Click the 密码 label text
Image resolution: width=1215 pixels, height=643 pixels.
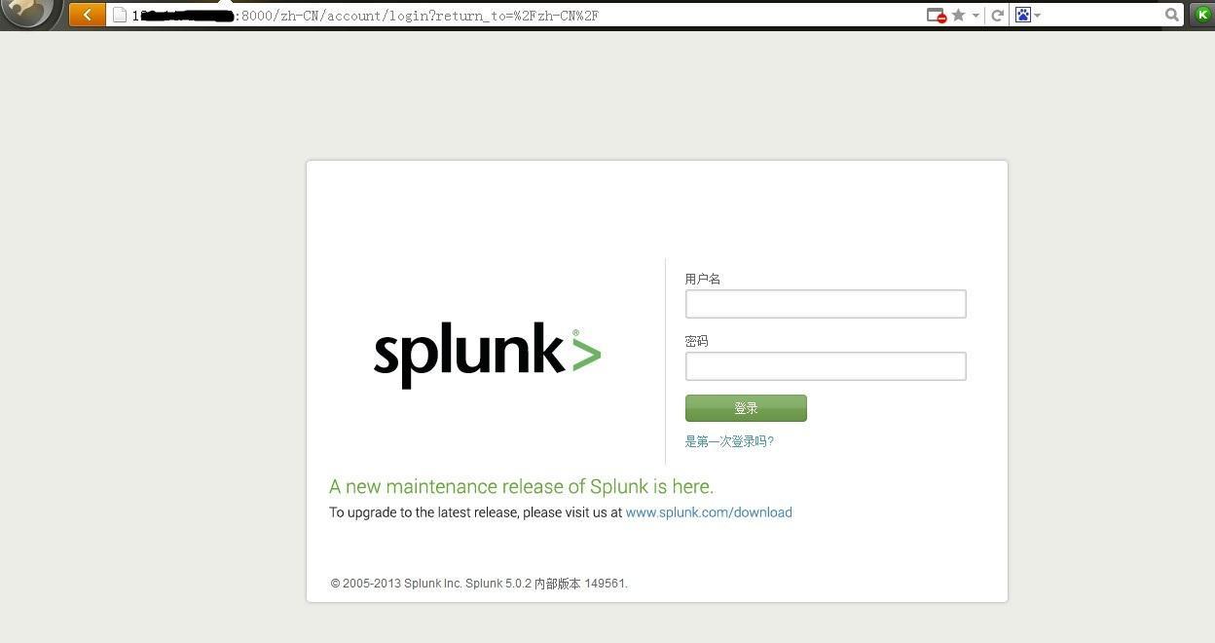696,341
